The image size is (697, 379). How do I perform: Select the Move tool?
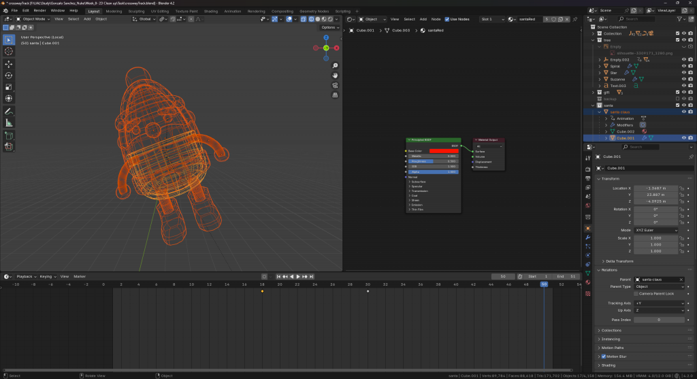[8, 64]
